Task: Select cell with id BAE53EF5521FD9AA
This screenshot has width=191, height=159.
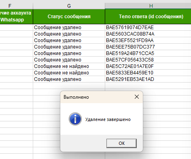Action: (148, 40)
